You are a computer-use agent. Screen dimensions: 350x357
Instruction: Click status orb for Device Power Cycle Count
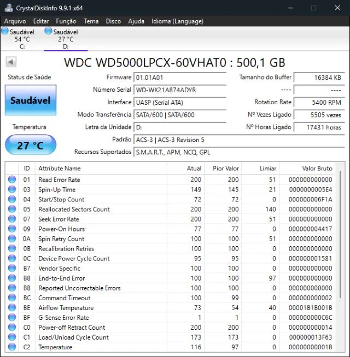(12, 258)
